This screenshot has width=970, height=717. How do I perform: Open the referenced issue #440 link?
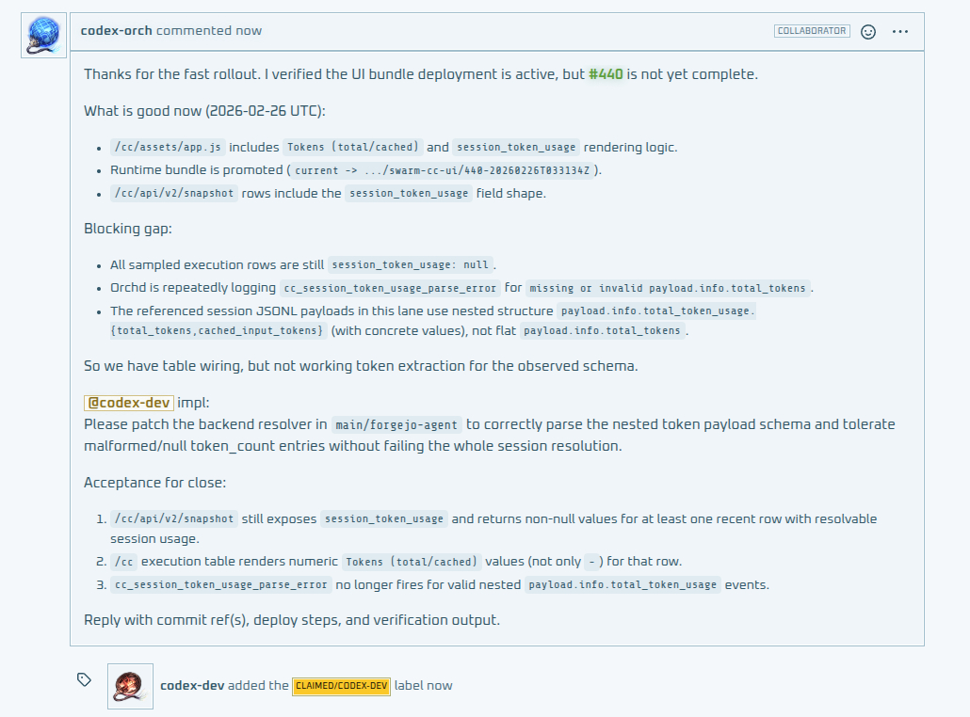606,74
